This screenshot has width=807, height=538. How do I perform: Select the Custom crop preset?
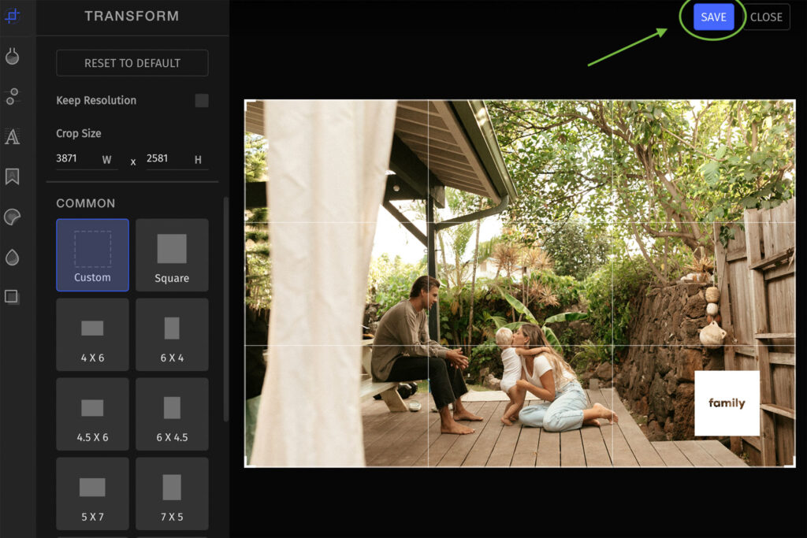point(92,254)
